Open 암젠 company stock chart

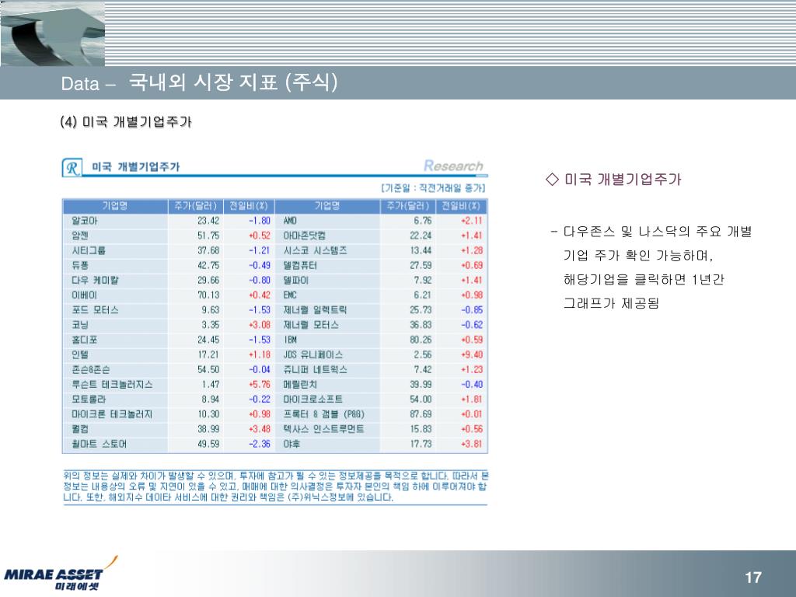click(x=80, y=236)
